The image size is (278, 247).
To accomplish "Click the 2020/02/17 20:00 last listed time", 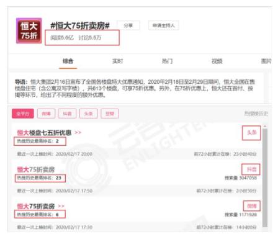I will [x=74, y=154].
